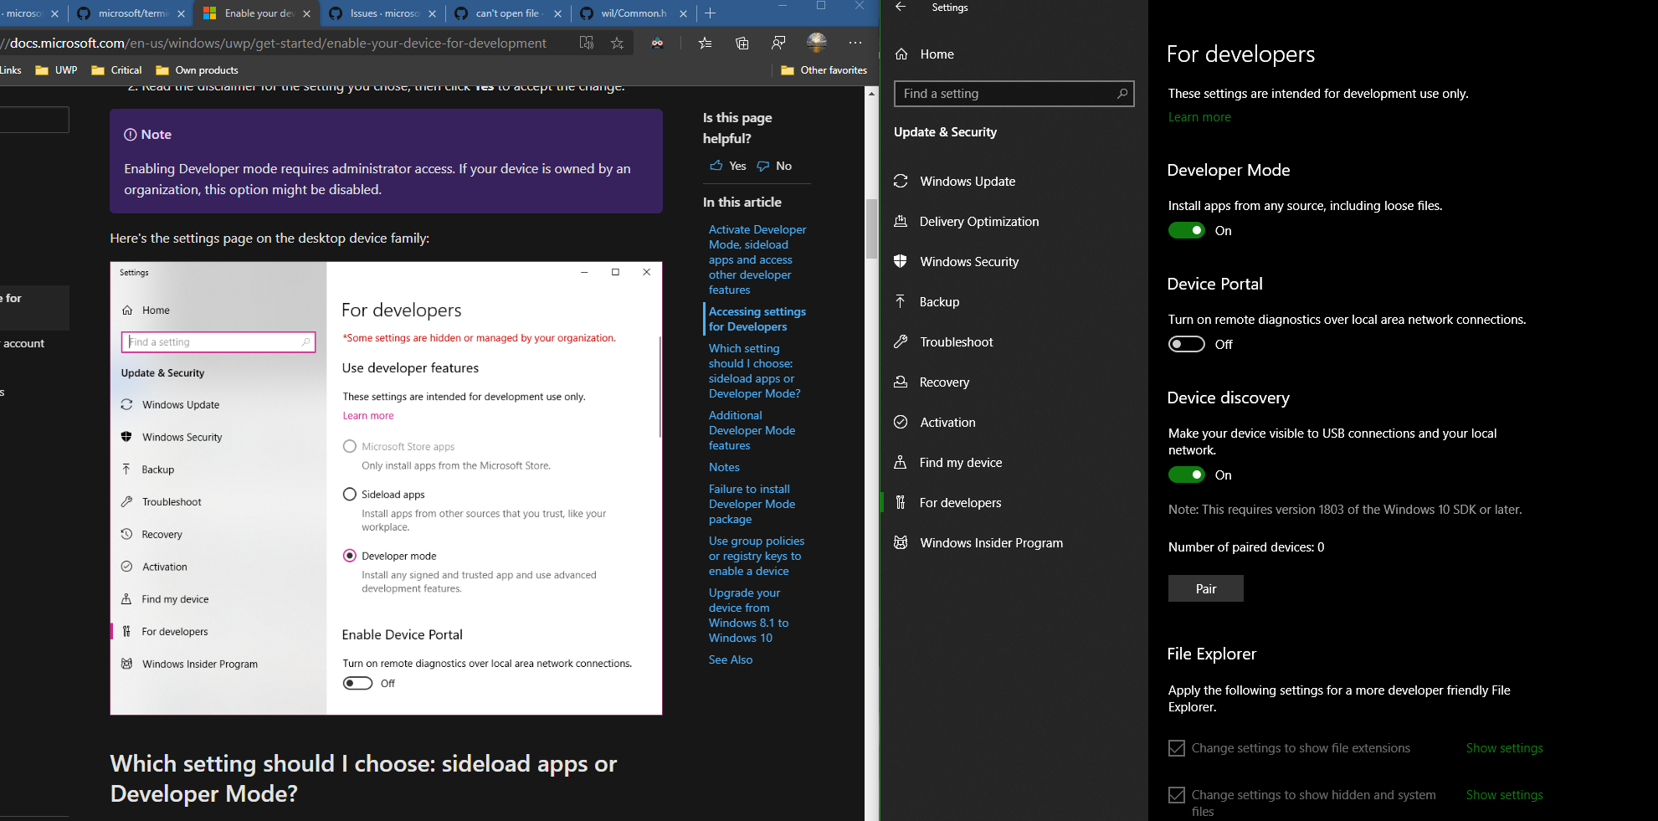The height and width of the screenshot is (821, 1658).
Task: Open the Edge ellipsis menu
Action: coord(855,43)
